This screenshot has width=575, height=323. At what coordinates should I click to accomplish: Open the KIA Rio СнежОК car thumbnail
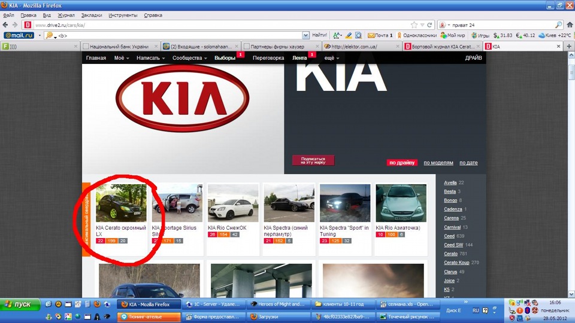click(x=233, y=203)
